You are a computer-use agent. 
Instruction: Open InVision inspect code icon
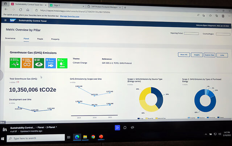(132, 128)
